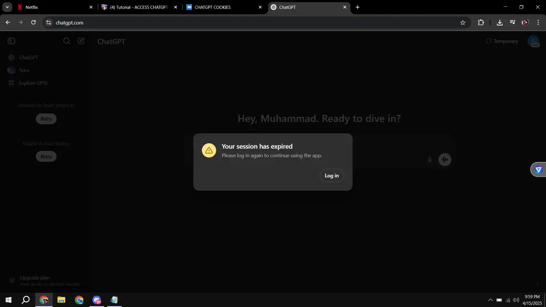The height and width of the screenshot is (307, 546).
Task: Click the microphone dictation icon
Action: [x=430, y=159]
